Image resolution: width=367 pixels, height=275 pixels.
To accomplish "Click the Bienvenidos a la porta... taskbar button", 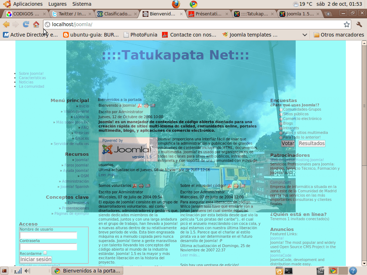I will (x=88, y=271).
